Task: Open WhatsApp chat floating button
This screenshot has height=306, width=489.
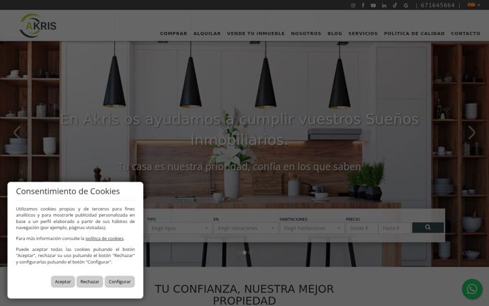Action: pos(472,290)
